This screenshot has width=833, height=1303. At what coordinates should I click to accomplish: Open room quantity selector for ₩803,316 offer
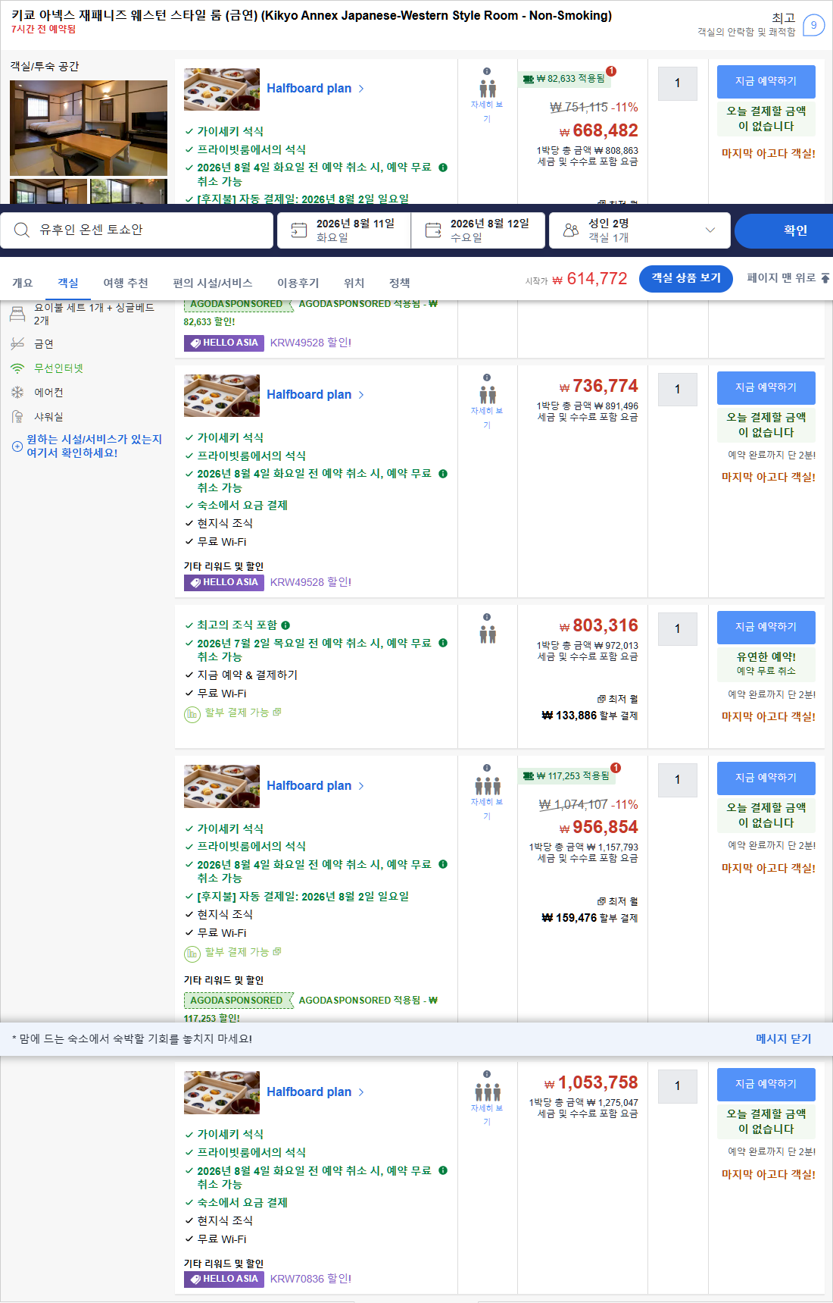click(678, 629)
